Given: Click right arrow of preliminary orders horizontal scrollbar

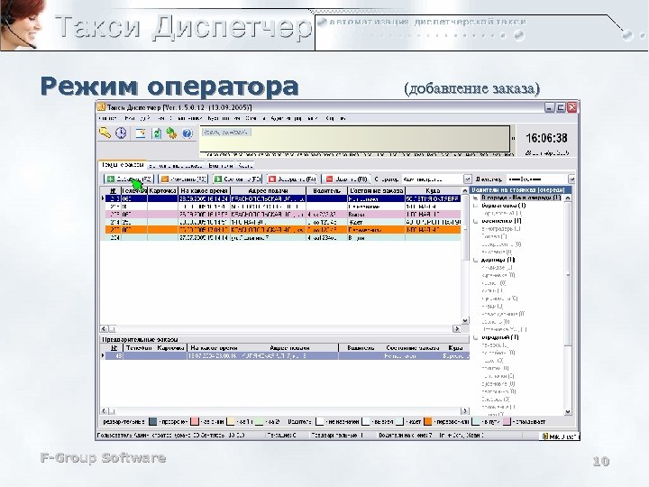Looking at the screenshot, I should 464,411.
